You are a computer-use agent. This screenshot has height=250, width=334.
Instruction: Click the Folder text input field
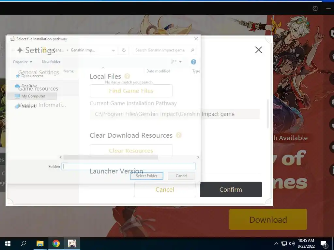click(129, 166)
